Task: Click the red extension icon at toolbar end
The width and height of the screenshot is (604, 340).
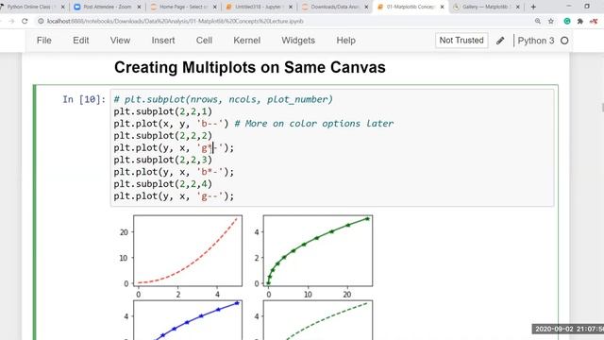Action: [594, 21]
